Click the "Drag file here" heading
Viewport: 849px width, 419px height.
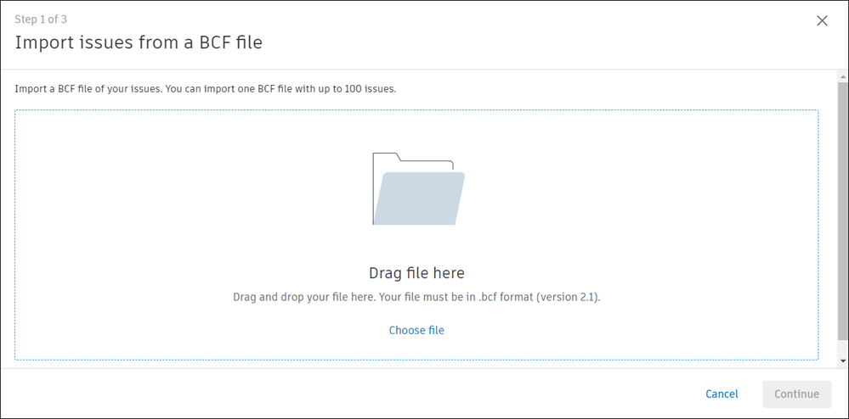[x=416, y=273]
